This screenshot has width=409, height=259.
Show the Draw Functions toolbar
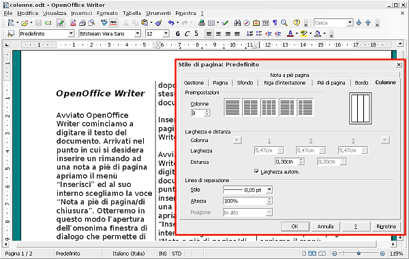click(225, 23)
